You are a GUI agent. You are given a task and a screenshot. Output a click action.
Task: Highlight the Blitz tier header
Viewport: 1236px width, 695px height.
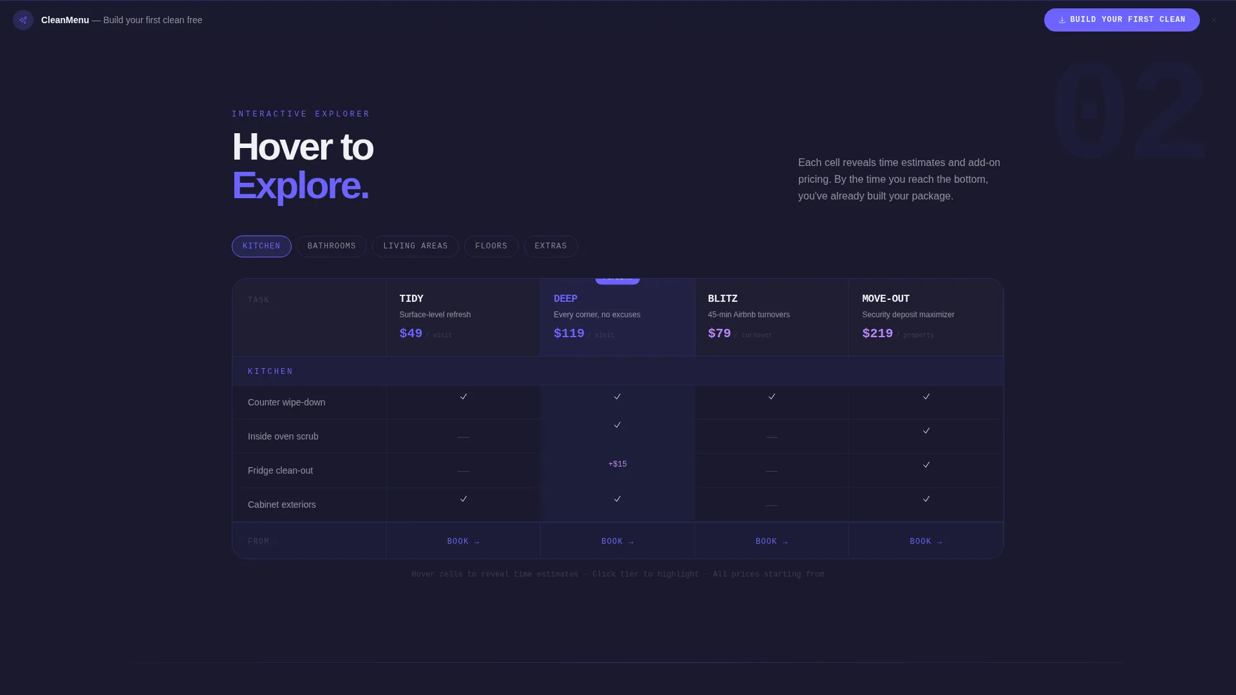point(772,317)
